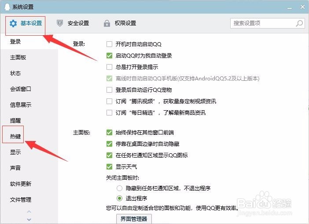This screenshot has width=309, height=224.
Task: Switch to the 权限设置 tab
Action: (x=120, y=23)
